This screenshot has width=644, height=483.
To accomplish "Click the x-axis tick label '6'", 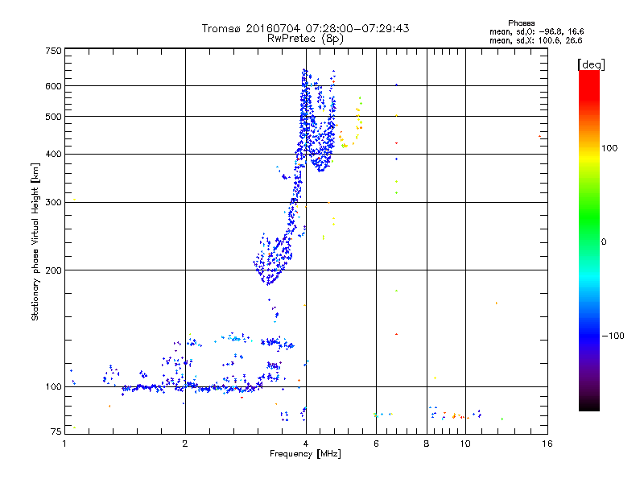I will [x=376, y=444].
